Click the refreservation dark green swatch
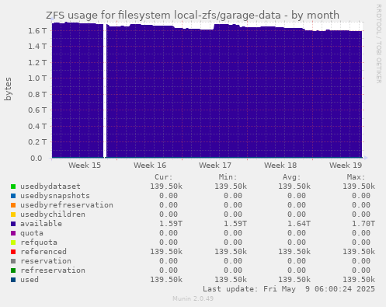Viewport: 386px width, 307px height. [x=13, y=270]
